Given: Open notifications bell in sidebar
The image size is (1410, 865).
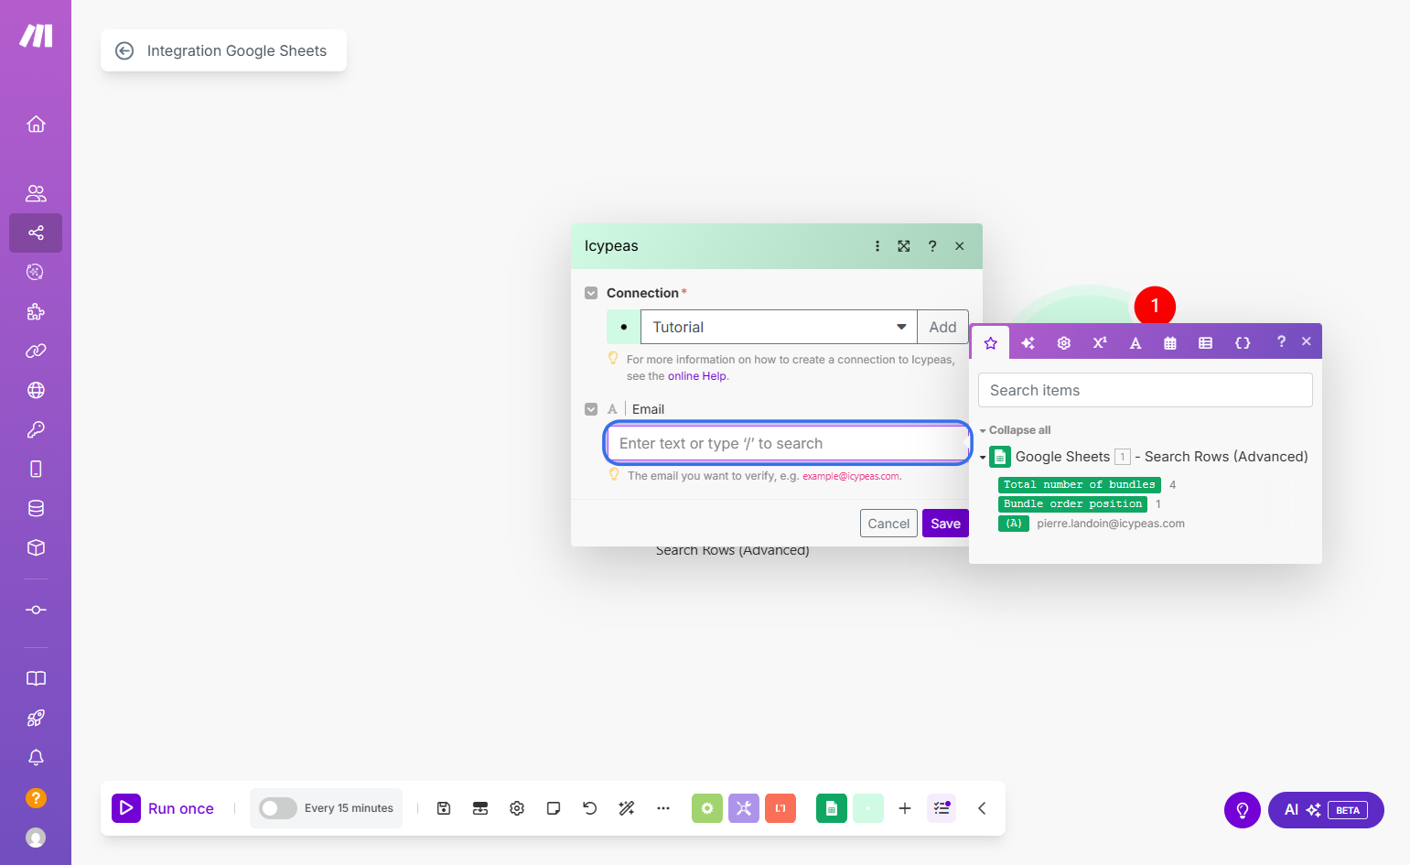Looking at the screenshot, I should coord(36,757).
